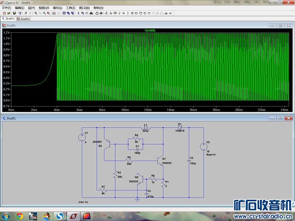Click the .tran 1s directive text

83,202
